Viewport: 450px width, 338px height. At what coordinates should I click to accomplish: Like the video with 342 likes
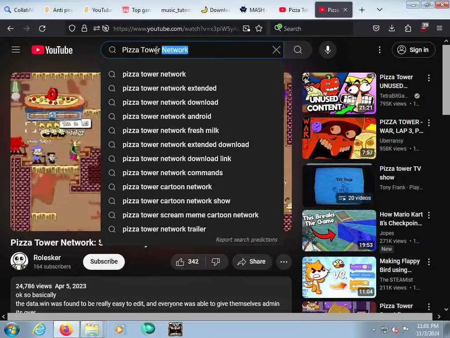pyautogui.click(x=188, y=261)
